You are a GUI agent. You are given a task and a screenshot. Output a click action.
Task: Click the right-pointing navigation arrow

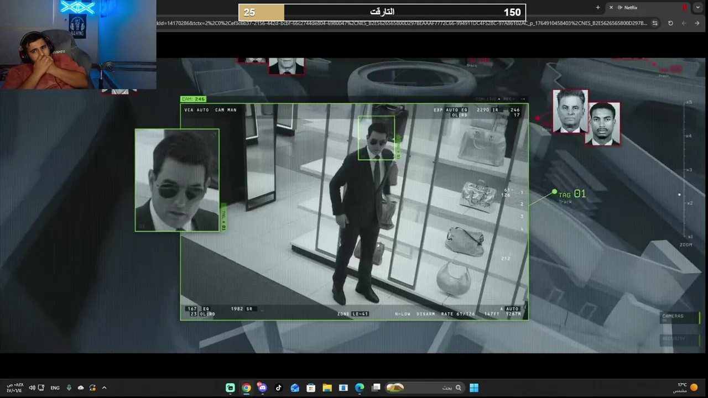click(697, 23)
